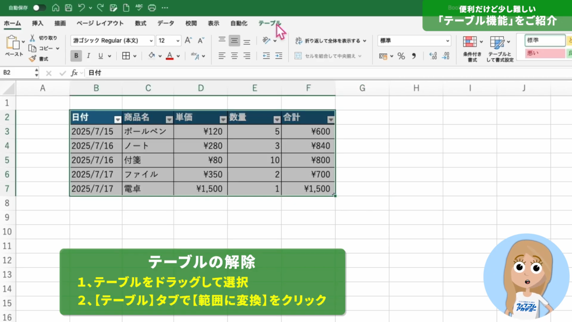Screen dimensions: 572x322
Task: Click the cut (切り取り) scissors icon
Action: (x=32, y=38)
